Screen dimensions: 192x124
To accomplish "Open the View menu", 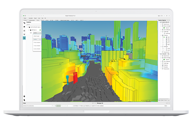I will (42, 18).
